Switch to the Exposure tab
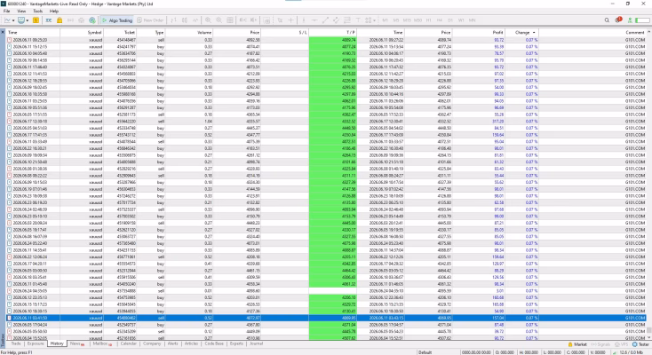652x355 pixels. pyautogui.click(x=36, y=343)
